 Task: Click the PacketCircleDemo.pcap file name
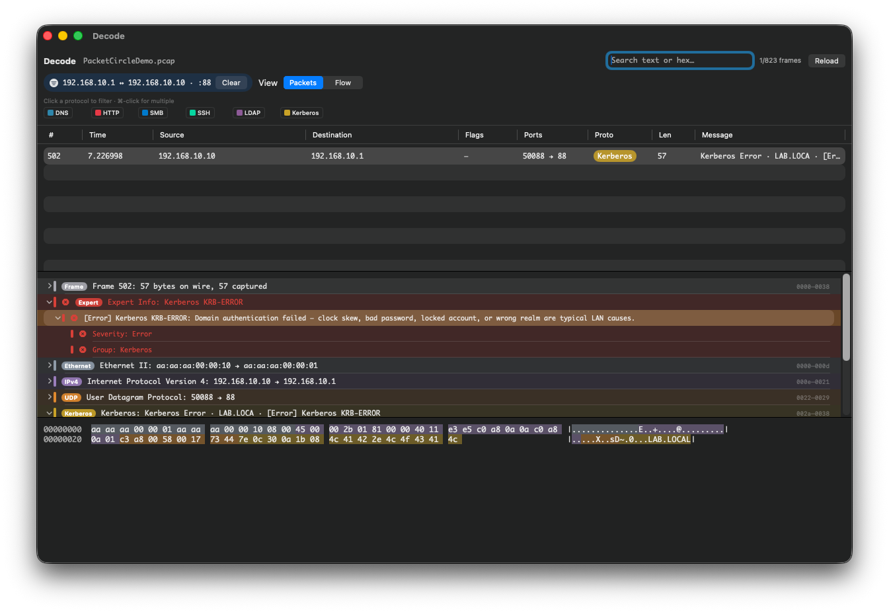(x=129, y=61)
